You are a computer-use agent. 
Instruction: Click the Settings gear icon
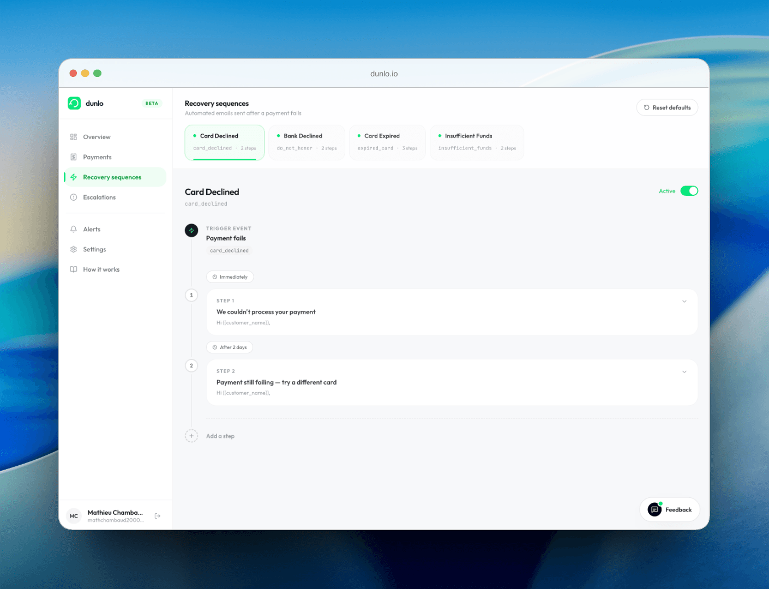tap(74, 249)
